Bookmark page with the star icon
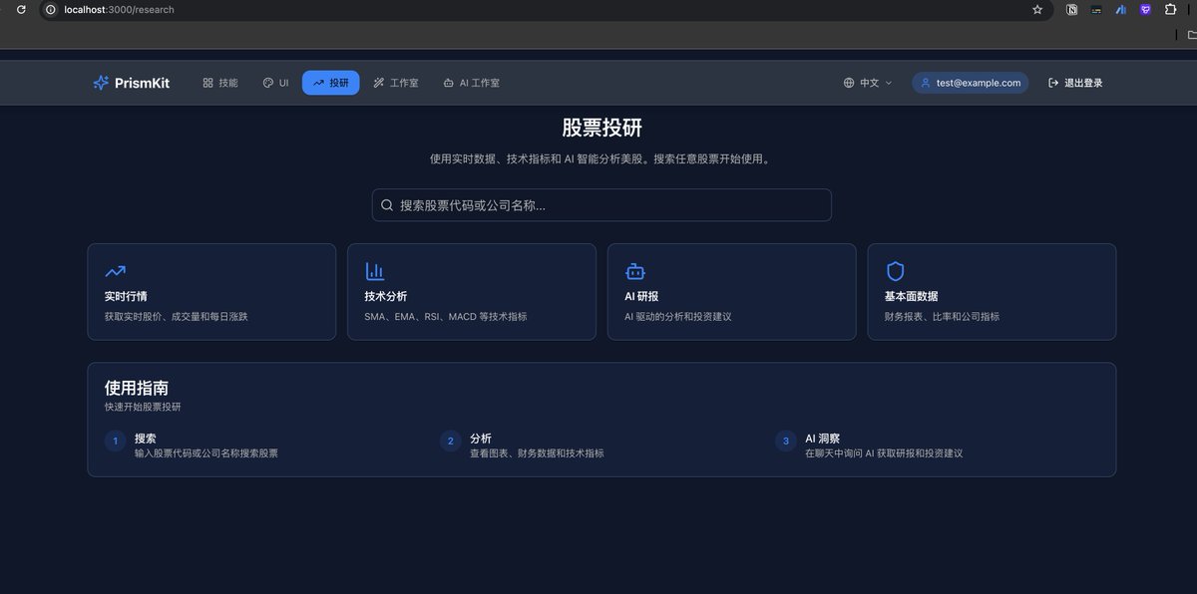This screenshot has height=594, width=1197. click(x=1037, y=10)
